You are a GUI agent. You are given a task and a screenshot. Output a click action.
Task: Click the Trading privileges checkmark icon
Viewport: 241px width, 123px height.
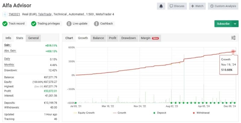(x=34, y=24)
